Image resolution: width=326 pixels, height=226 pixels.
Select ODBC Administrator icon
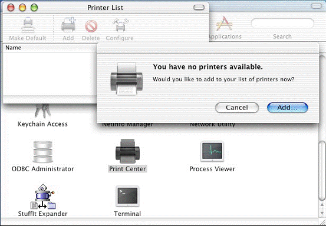[x=42, y=152]
